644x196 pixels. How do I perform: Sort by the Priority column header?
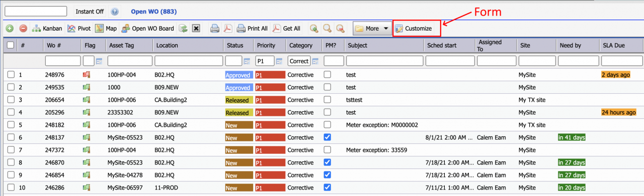(x=266, y=45)
